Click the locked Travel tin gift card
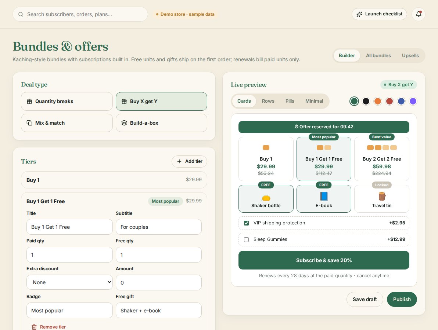The image size is (438, 330). [x=382, y=199]
